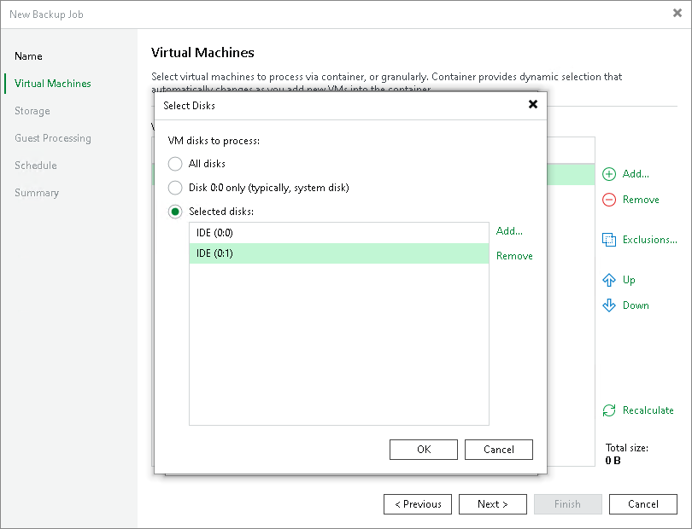Go to the Name wizard step
Viewport: 692px width, 529px height.
coord(28,56)
